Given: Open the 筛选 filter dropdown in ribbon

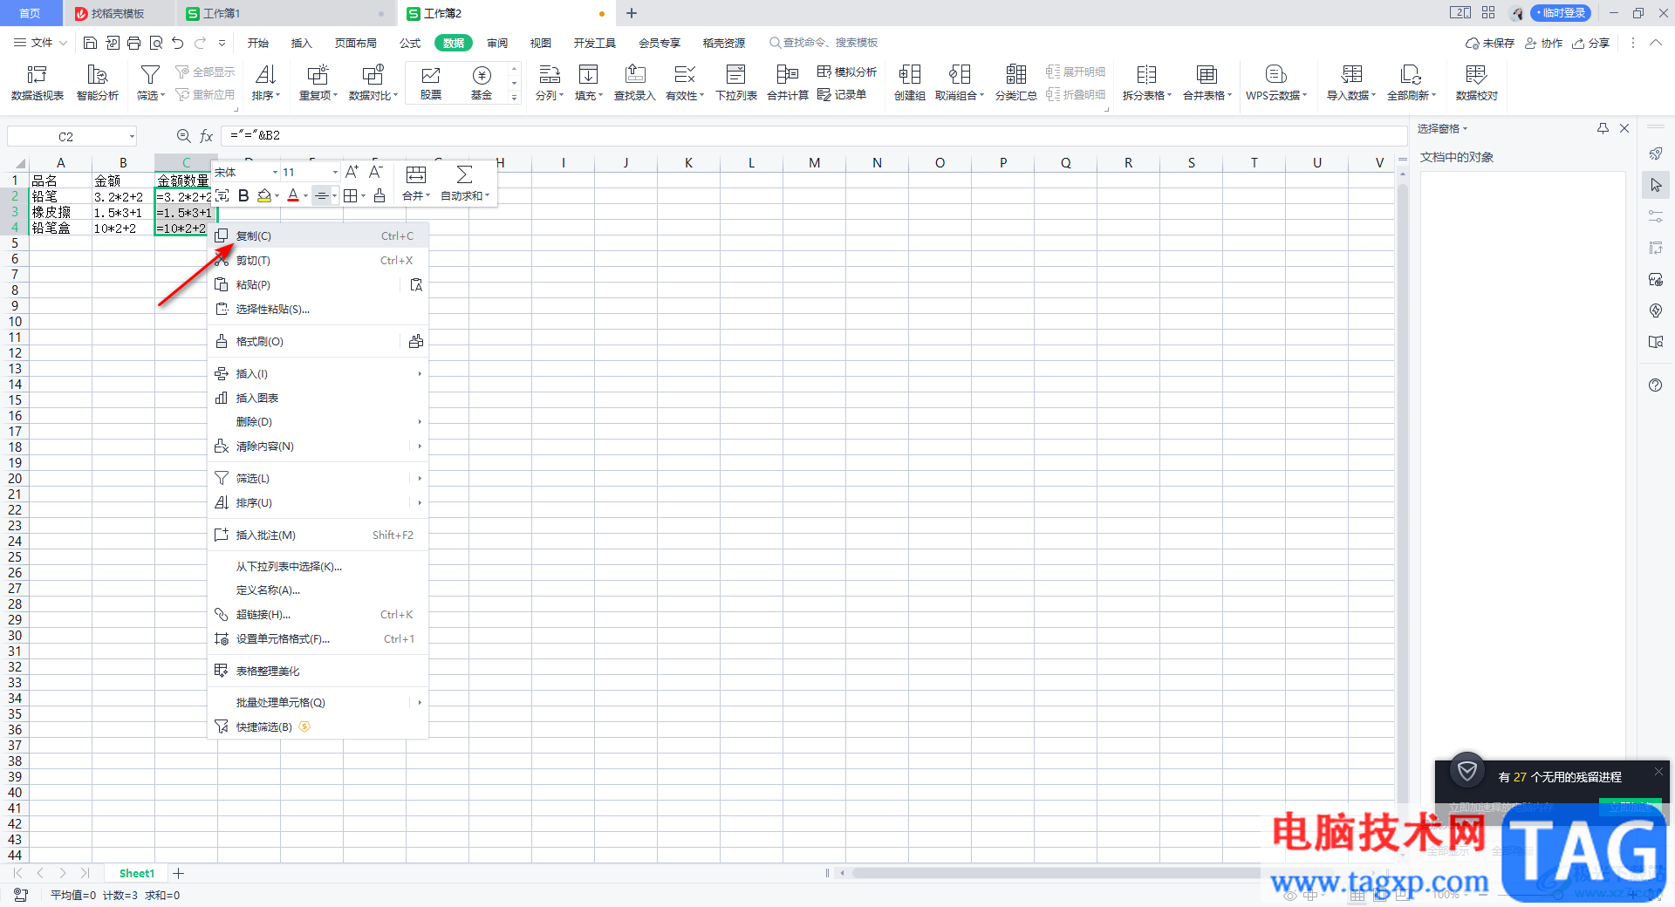Looking at the screenshot, I should pyautogui.click(x=151, y=95).
